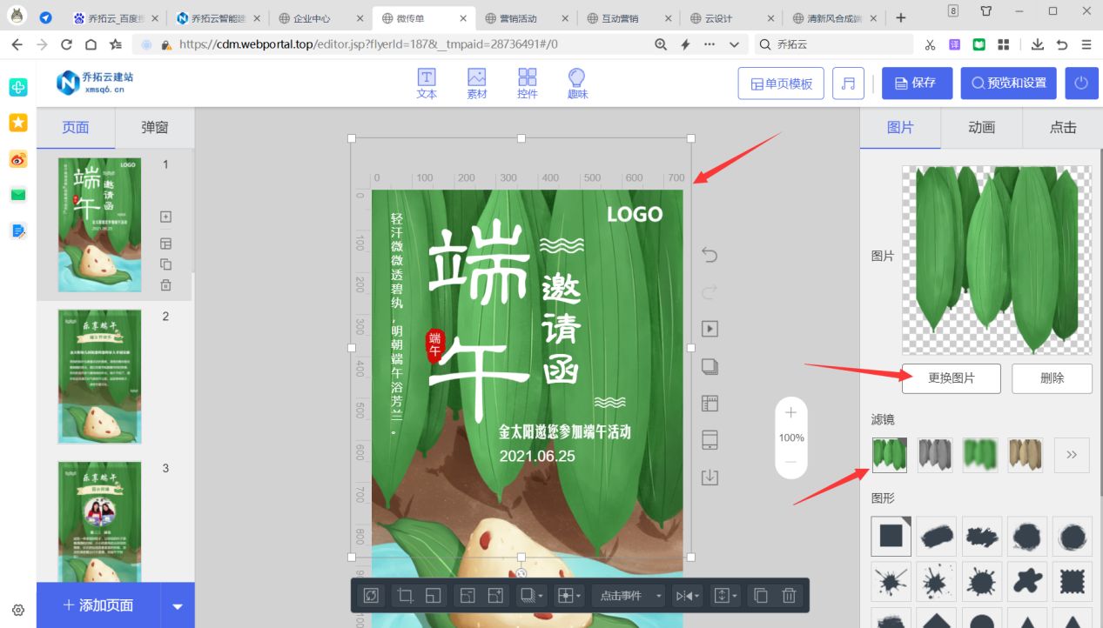Click the 保存 save button
The image size is (1103, 628).
(917, 83)
